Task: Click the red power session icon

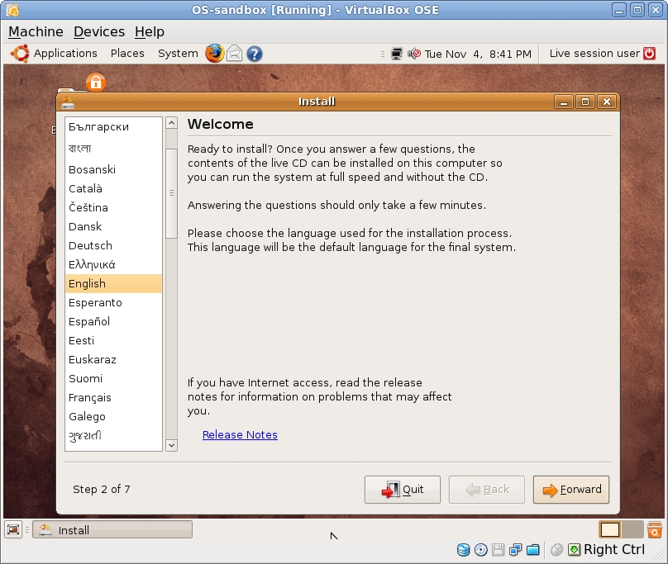Action: click(x=649, y=53)
